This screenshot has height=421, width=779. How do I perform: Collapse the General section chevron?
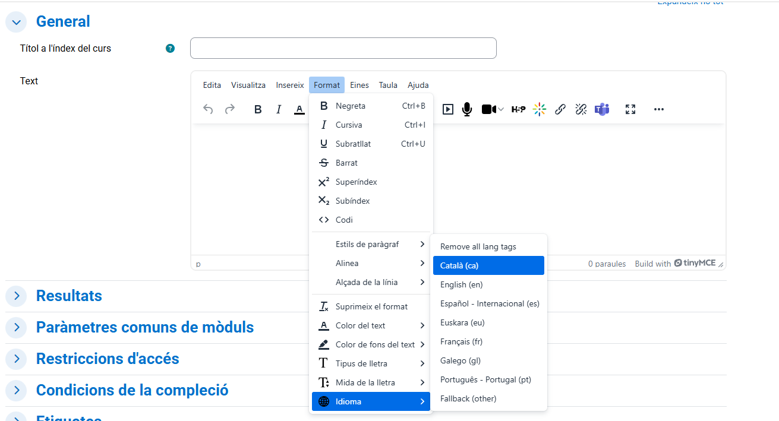(x=16, y=22)
